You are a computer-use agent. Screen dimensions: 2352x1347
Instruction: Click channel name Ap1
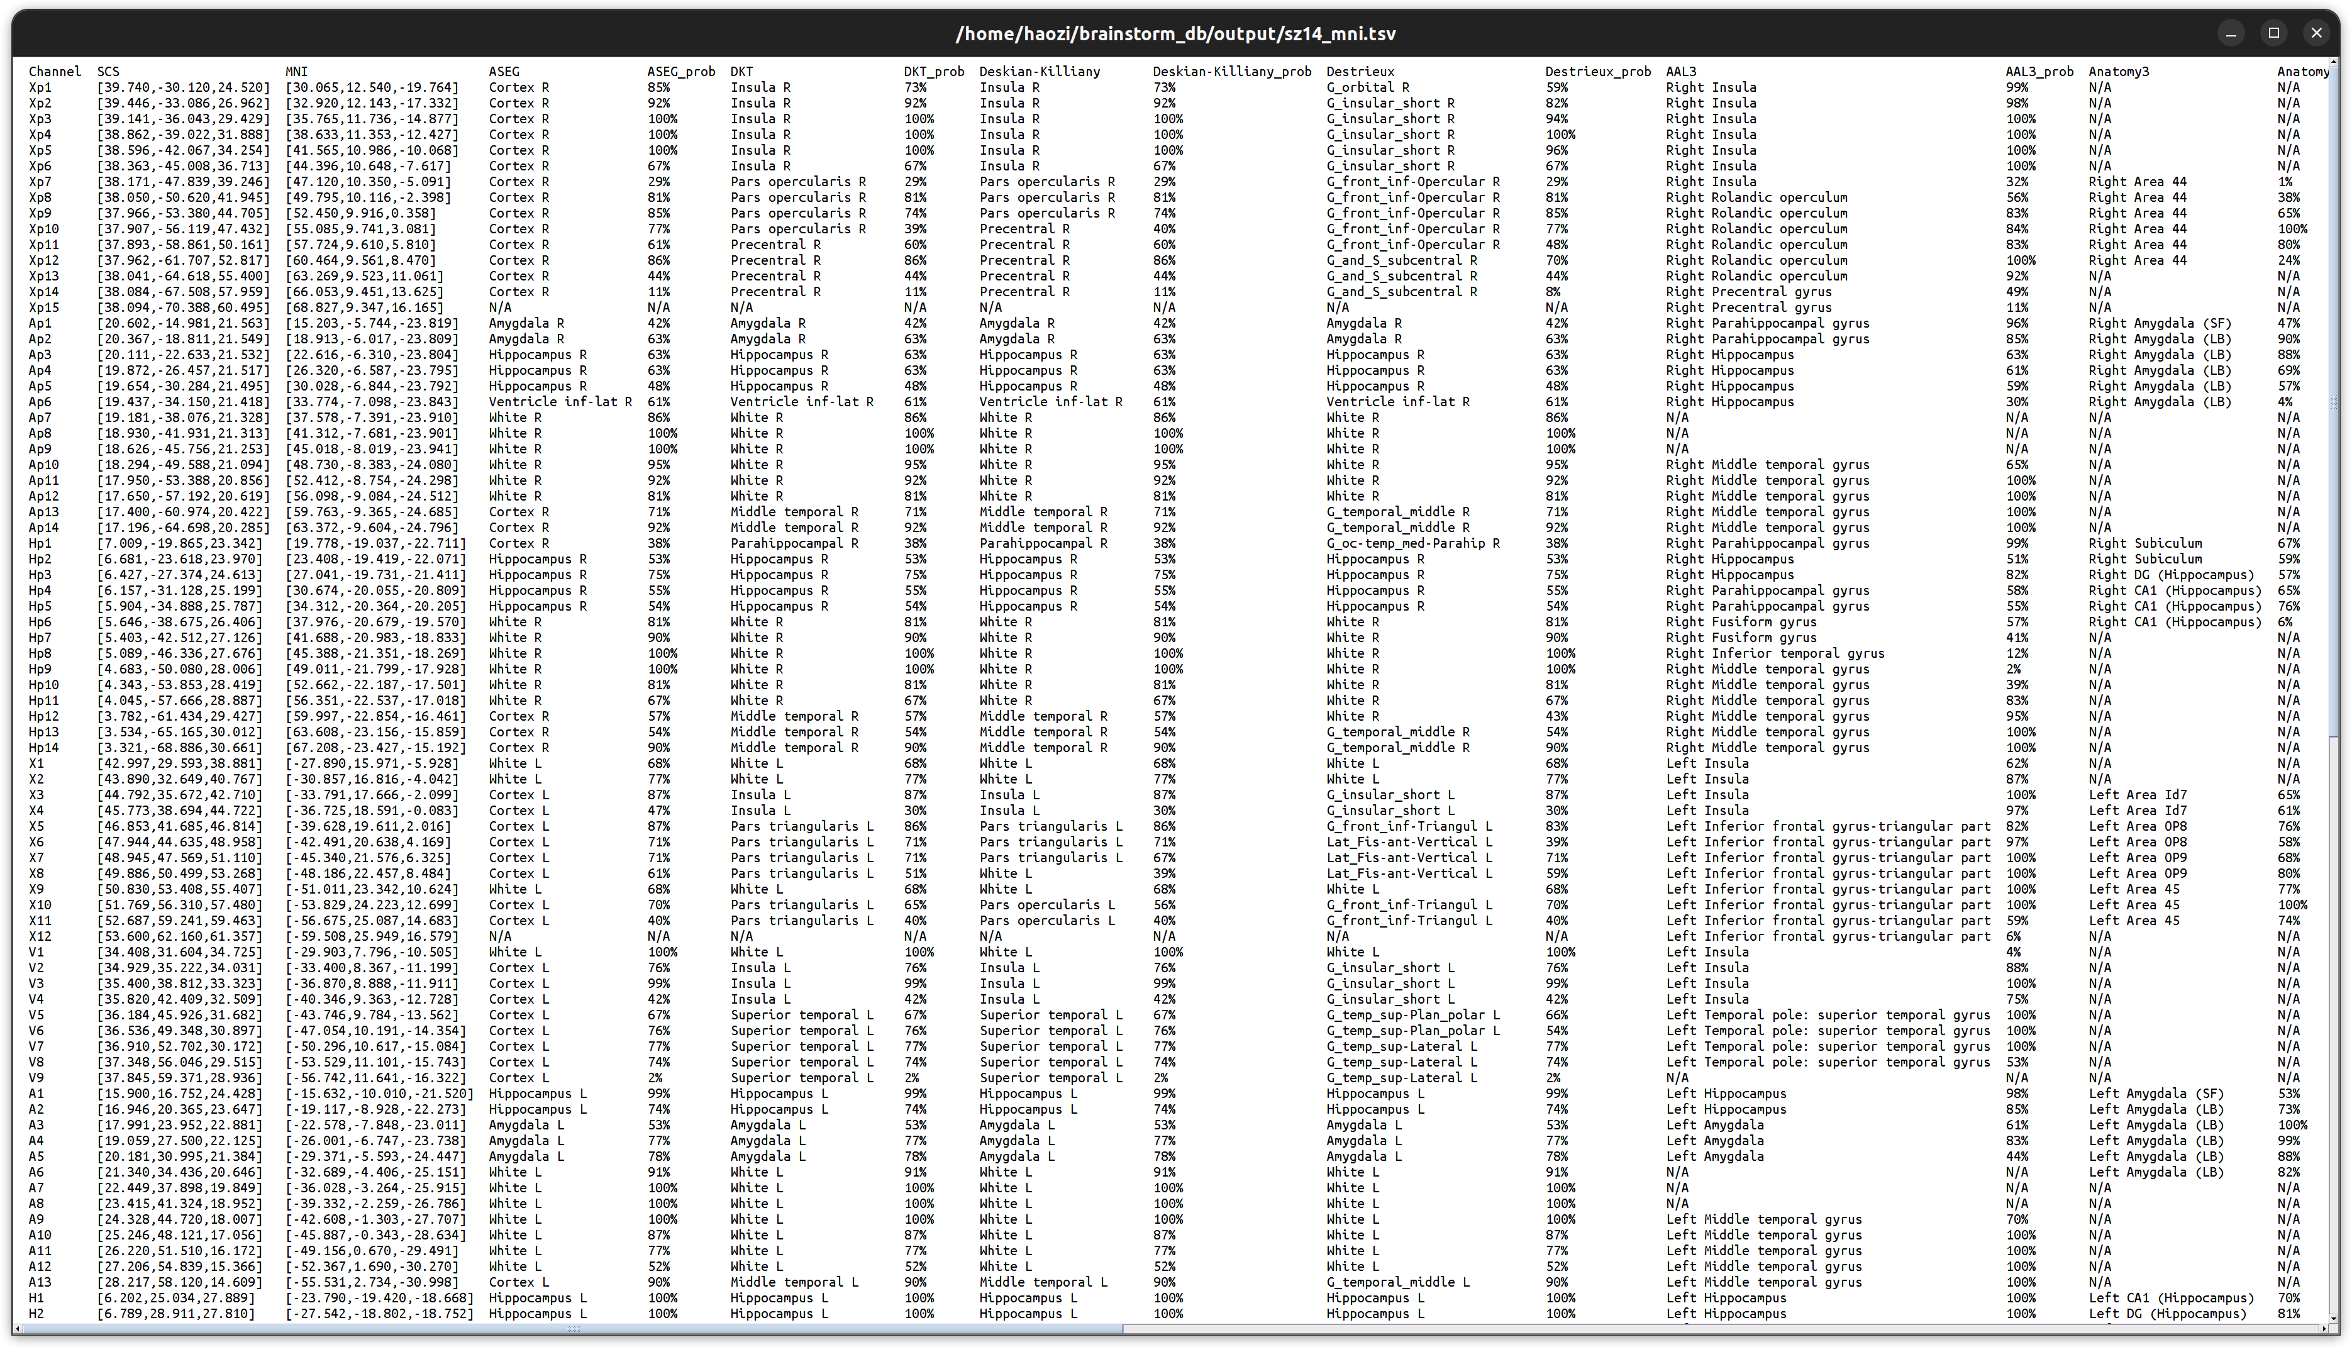pos(40,323)
